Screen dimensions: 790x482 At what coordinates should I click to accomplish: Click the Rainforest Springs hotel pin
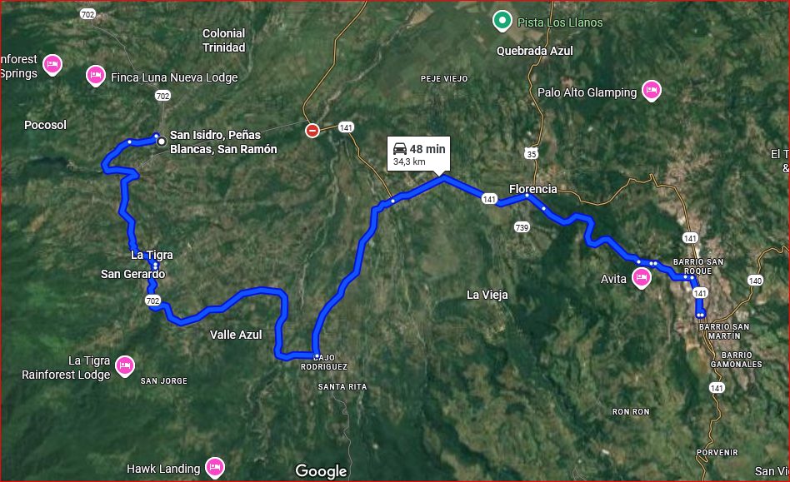[52, 64]
